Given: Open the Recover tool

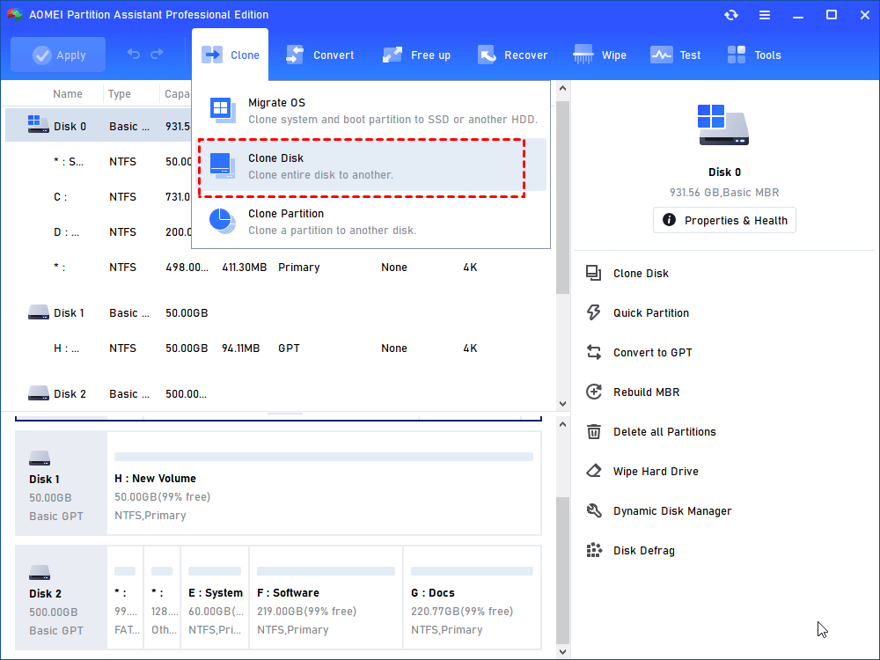Looking at the screenshot, I should pyautogui.click(x=513, y=55).
